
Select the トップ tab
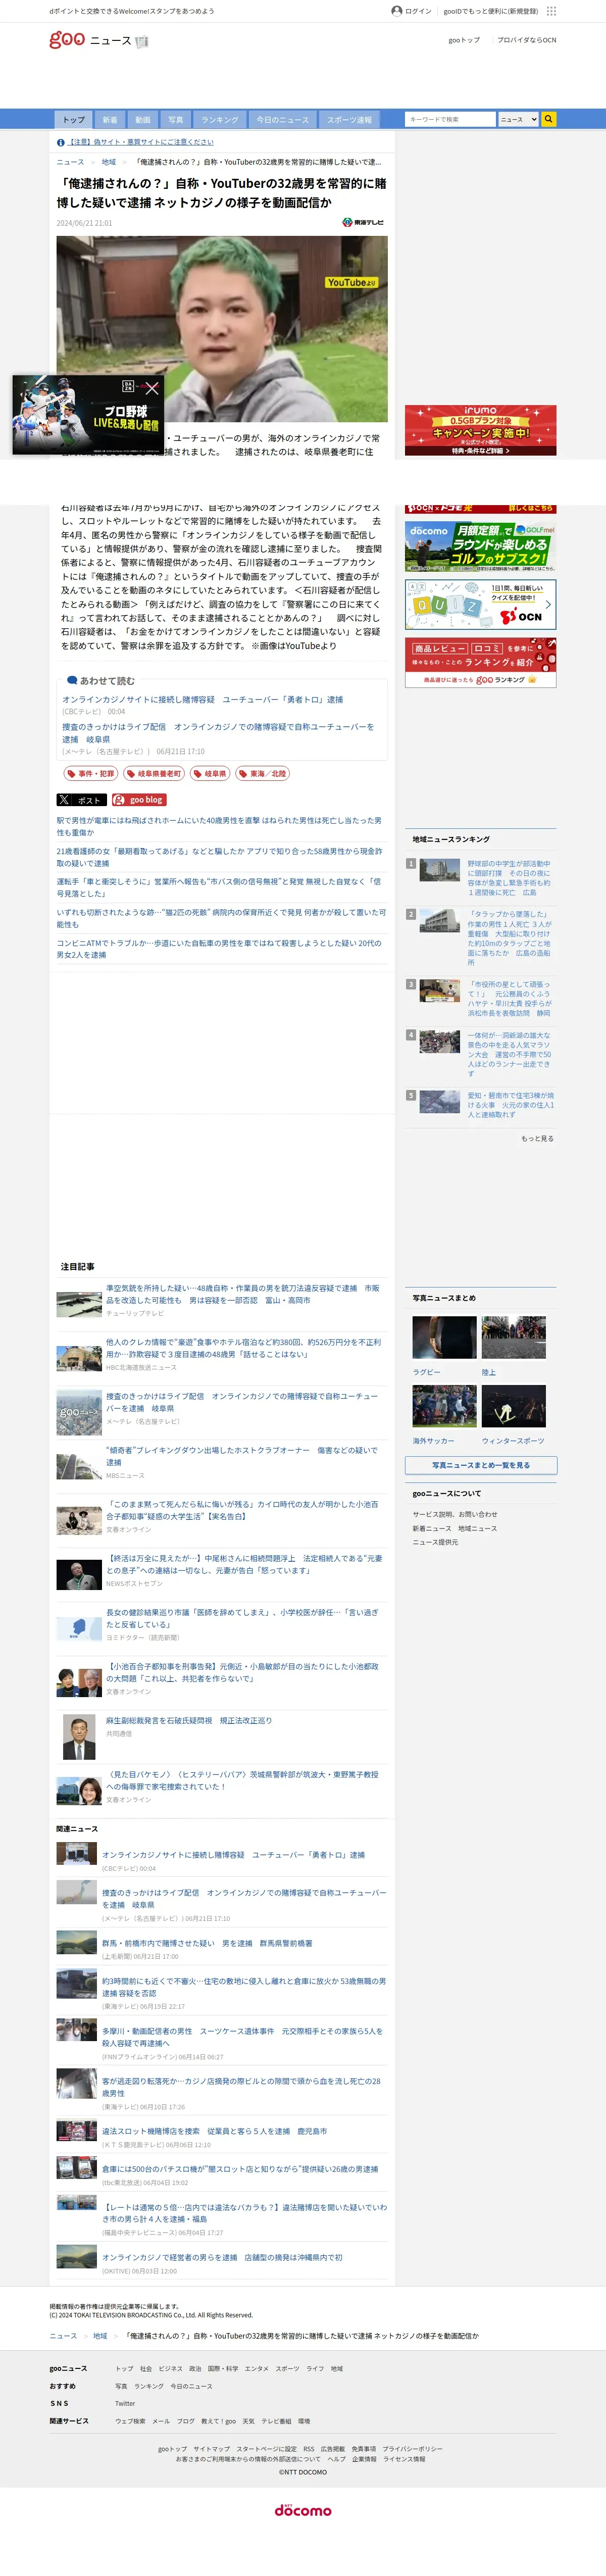pos(74,119)
